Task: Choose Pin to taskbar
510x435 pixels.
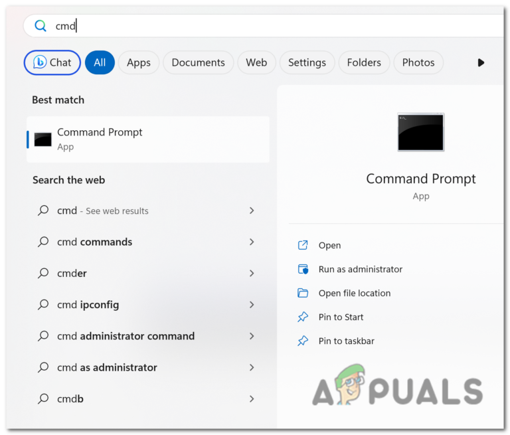Action: [347, 341]
